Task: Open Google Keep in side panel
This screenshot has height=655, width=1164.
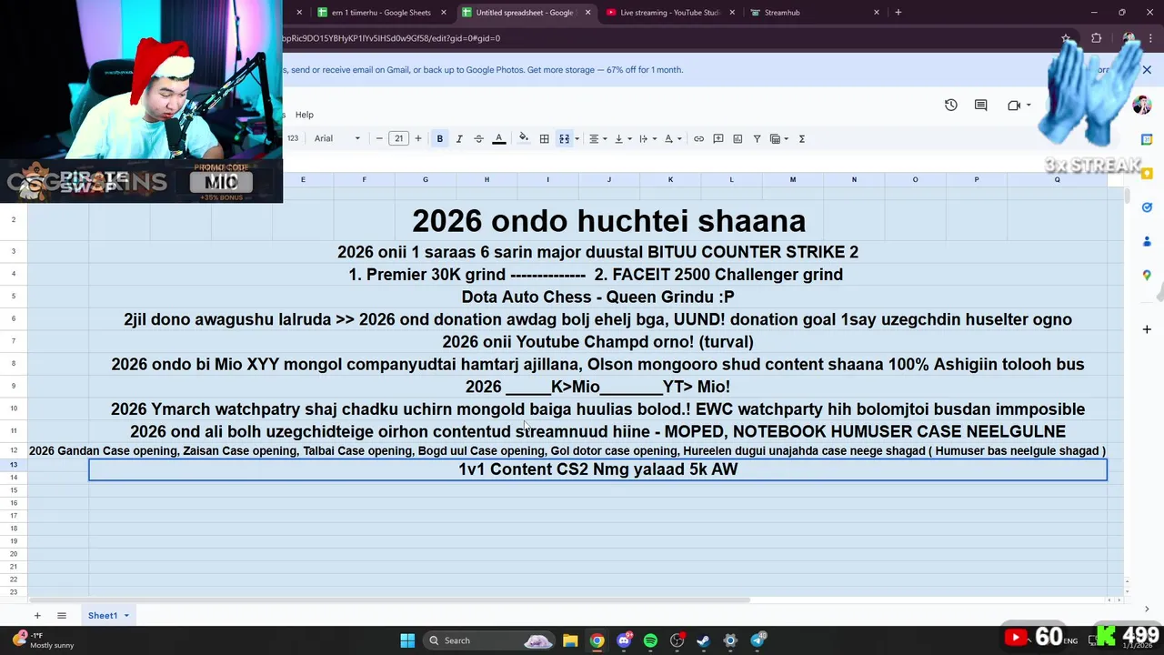Action: [x=1147, y=173]
